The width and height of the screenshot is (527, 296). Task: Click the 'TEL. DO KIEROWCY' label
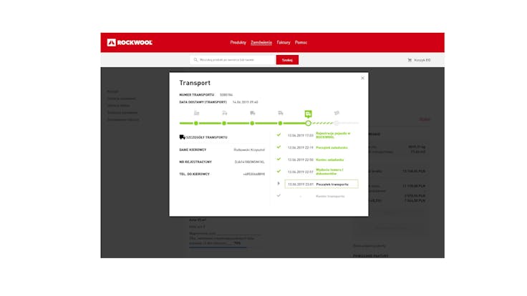(194, 174)
